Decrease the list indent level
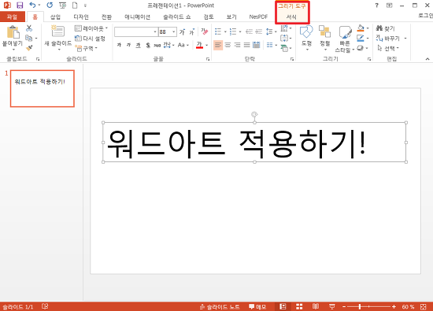This screenshot has height=311, width=433. 249,32
